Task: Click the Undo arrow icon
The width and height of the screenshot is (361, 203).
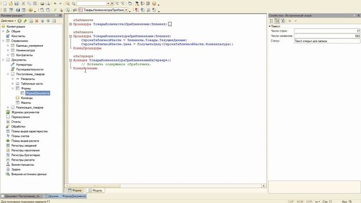Action: (55, 3)
